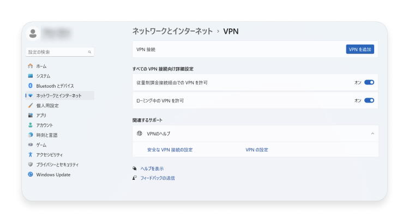Click the Windows Update sync icon

click(30, 174)
